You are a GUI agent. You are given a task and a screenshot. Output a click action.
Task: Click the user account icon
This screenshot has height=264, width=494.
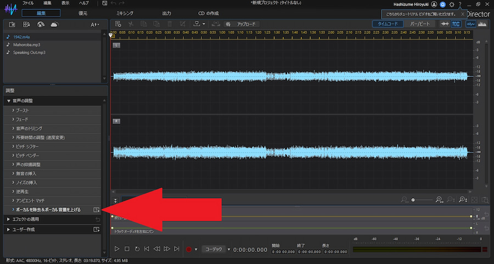coord(434,4)
